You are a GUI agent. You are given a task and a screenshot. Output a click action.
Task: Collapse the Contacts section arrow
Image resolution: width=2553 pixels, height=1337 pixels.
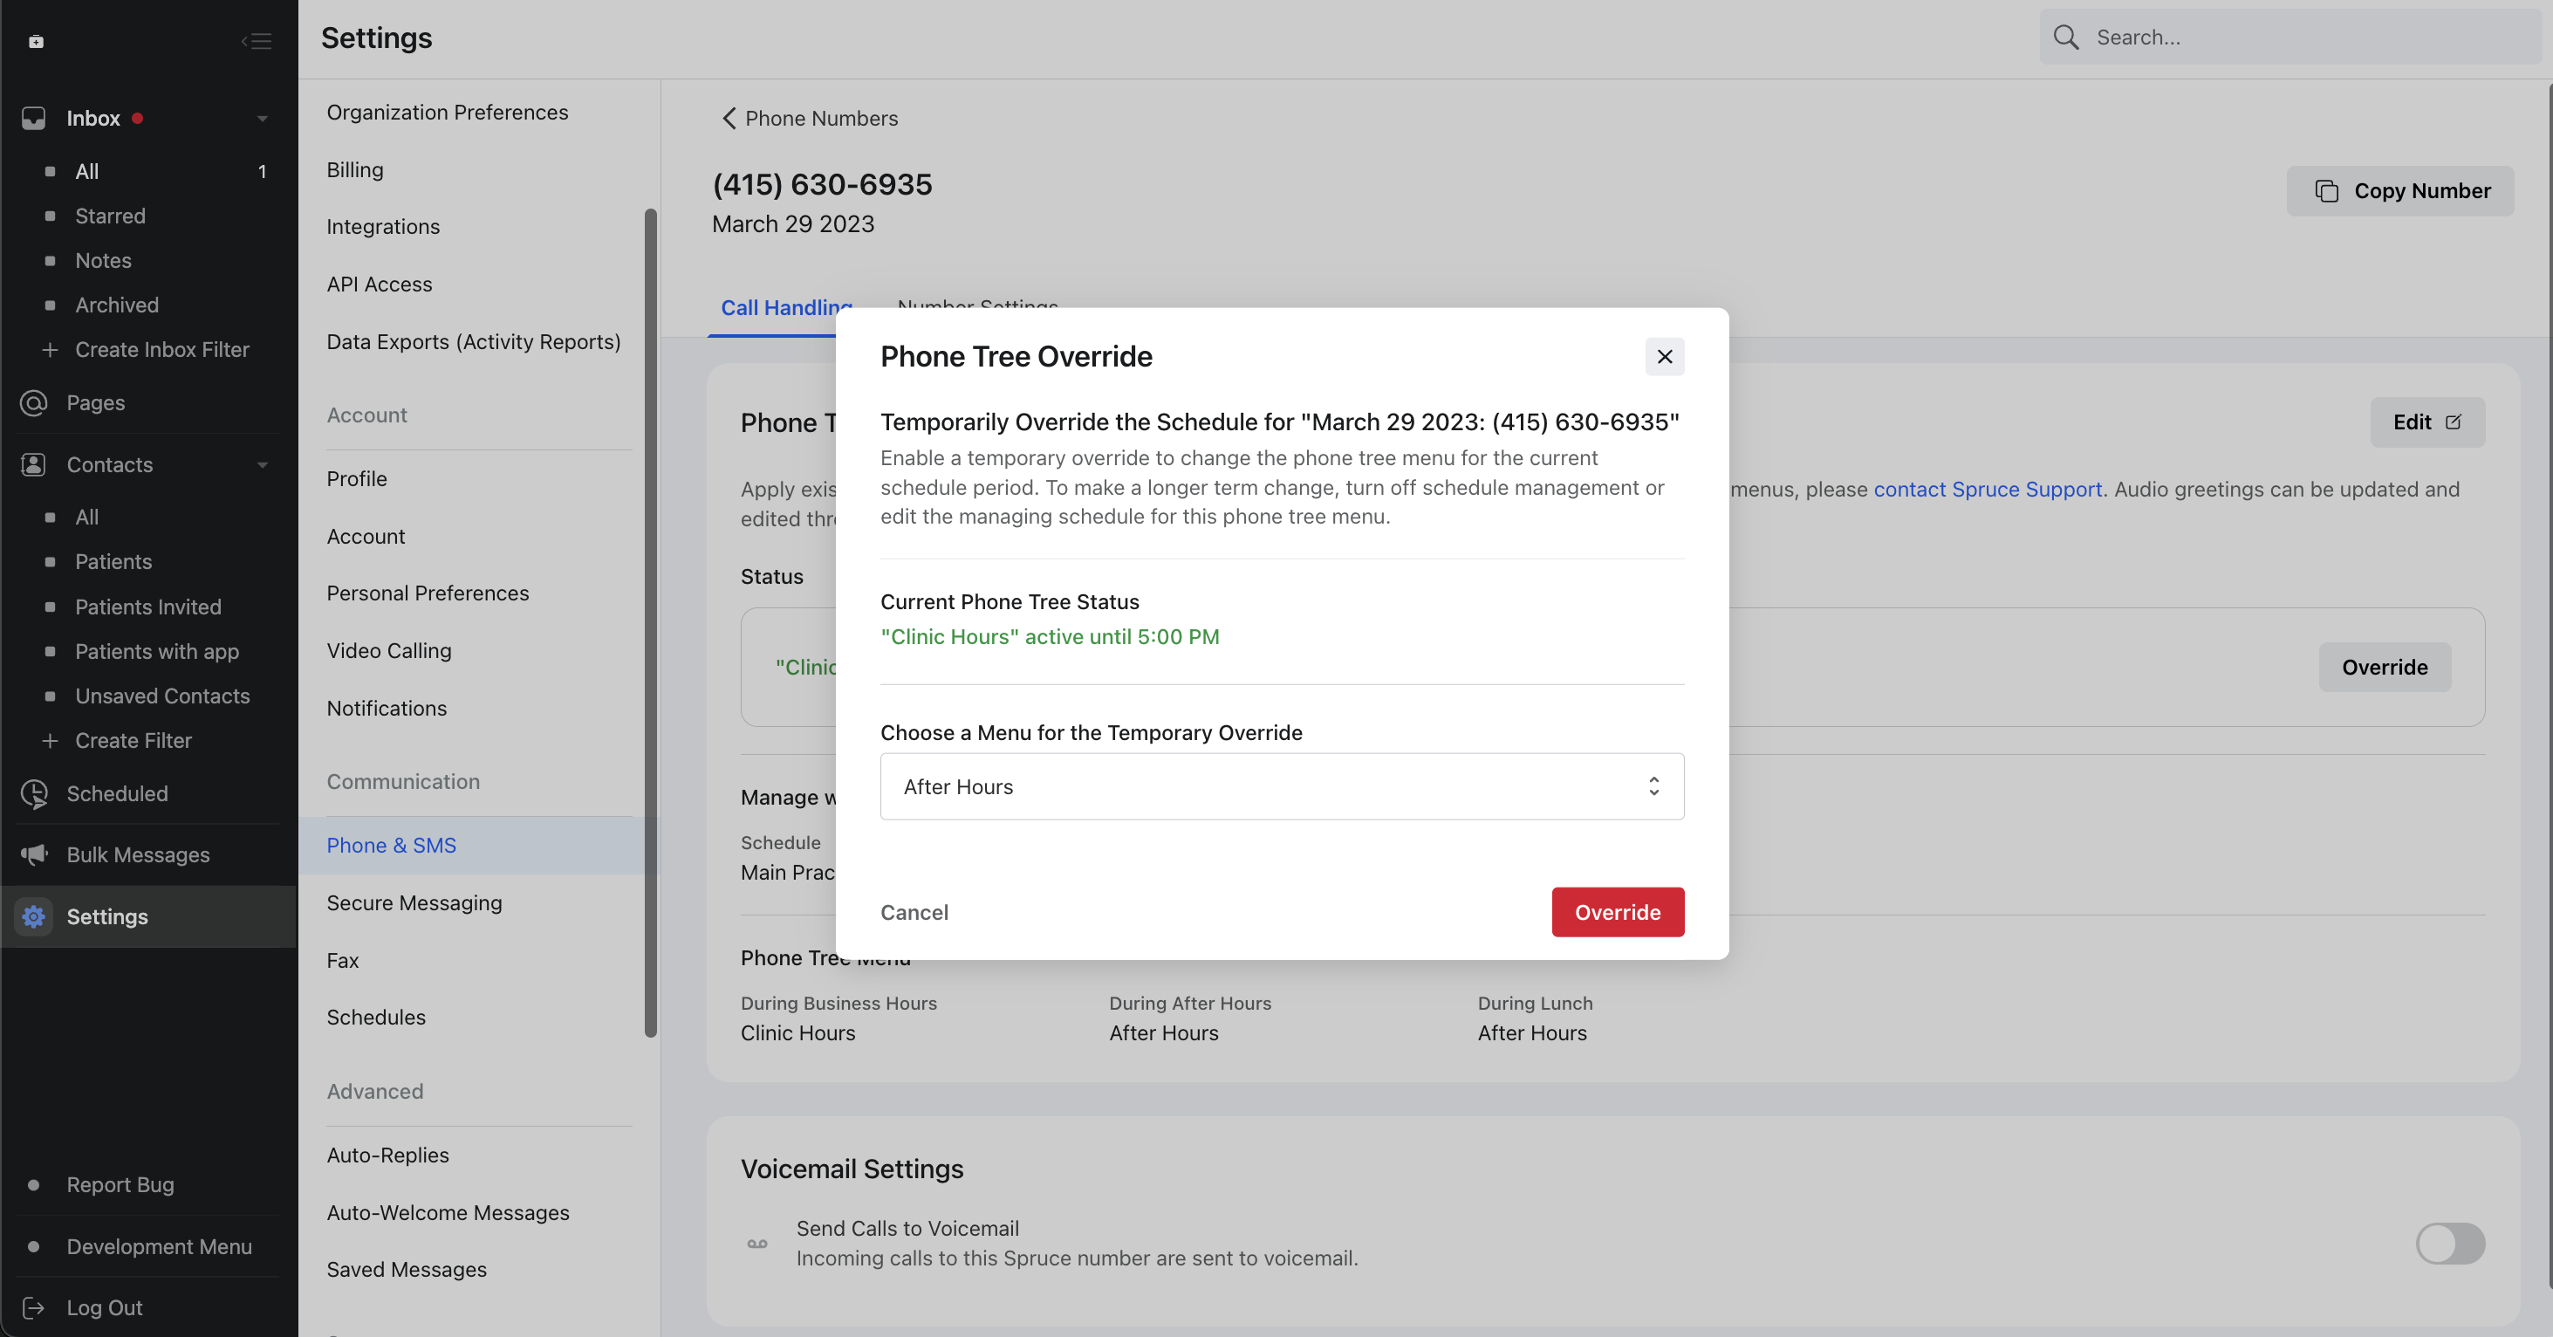coord(263,465)
